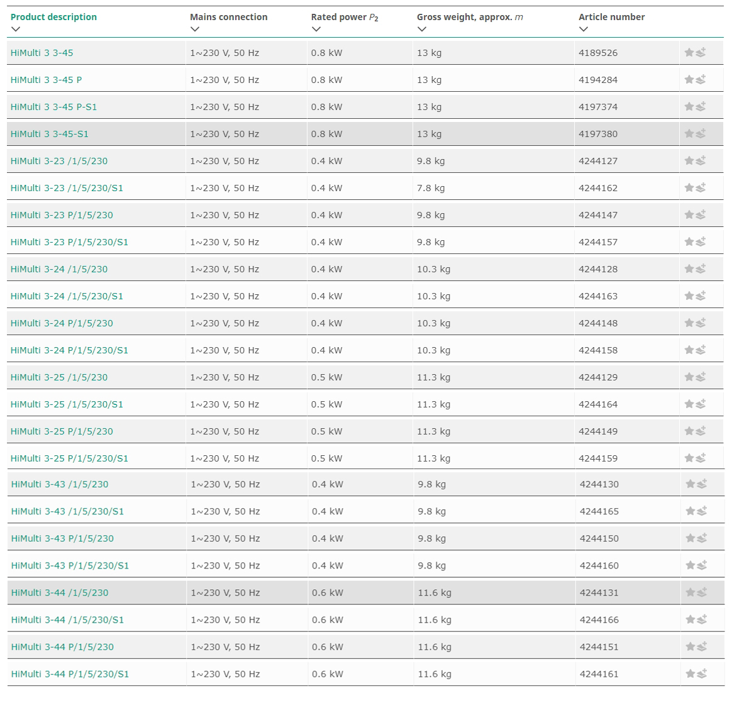Click star for HiMulti 3-25 /1/5/230

tap(689, 378)
